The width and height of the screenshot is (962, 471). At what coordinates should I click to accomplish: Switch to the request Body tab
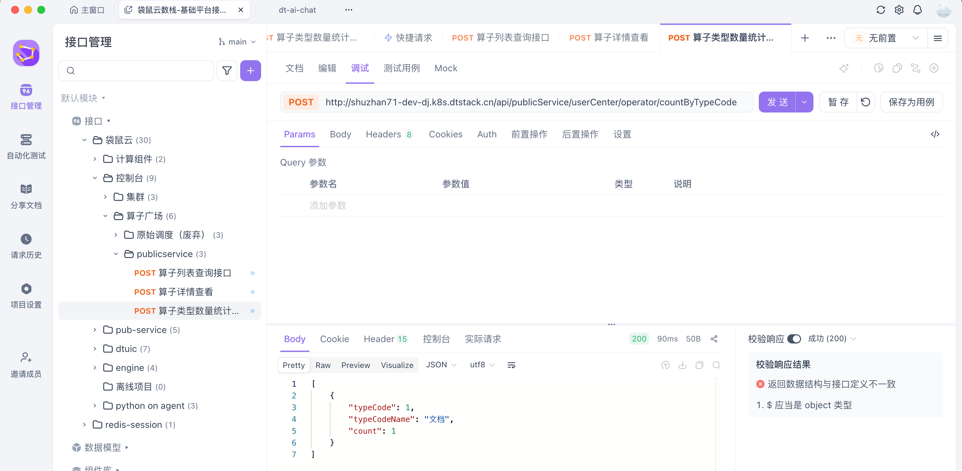340,134
